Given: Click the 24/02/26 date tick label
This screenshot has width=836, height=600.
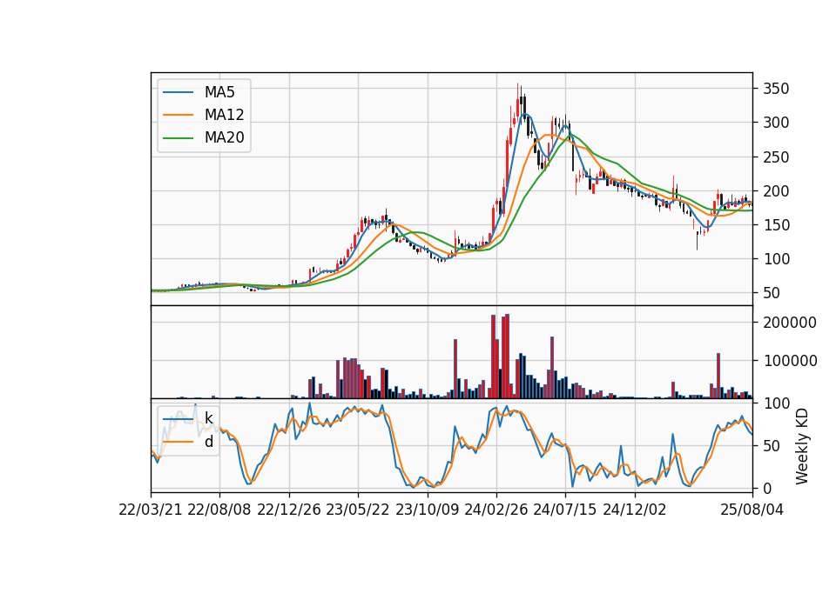Looking at the screenshot, I should click(496, 510).
